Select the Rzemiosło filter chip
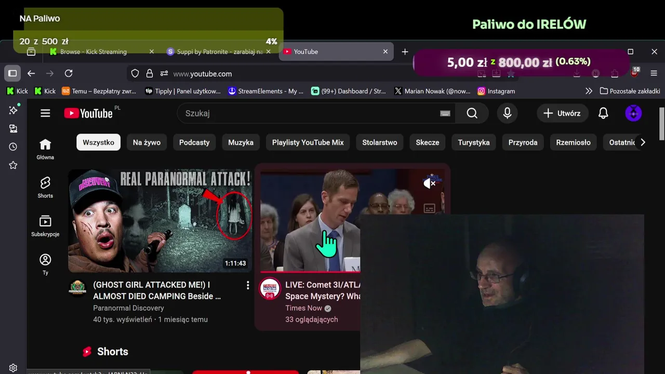The height and width of the screenshot is (374, 665). 573,142
